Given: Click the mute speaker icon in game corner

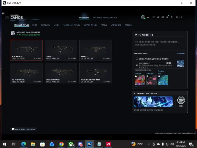Looking at the screenshot, I should tap(3, 13).
